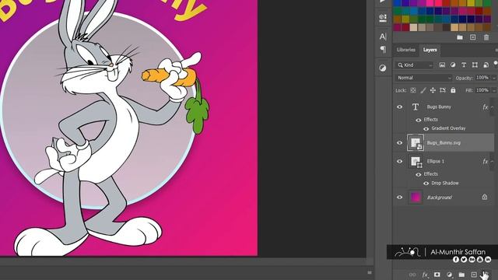Add a layer mask
This screenshot has width=498, height=280.
pos(437,275)
